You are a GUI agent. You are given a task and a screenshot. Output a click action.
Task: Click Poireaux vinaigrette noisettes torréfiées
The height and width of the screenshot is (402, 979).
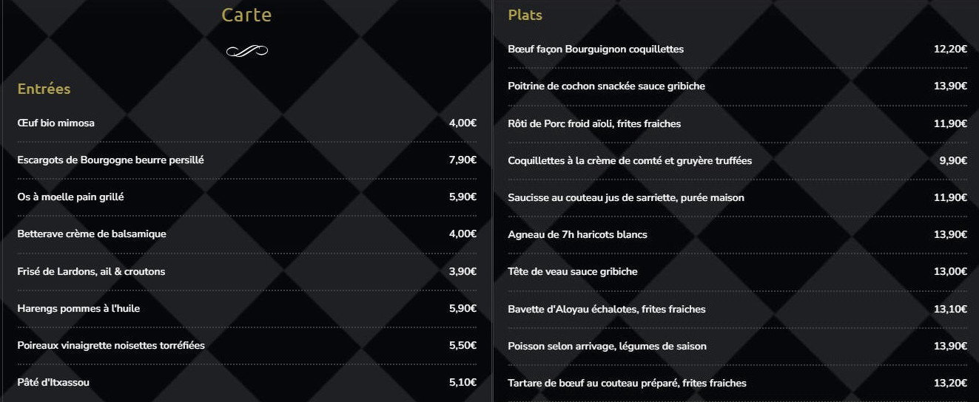coord(111,345)
